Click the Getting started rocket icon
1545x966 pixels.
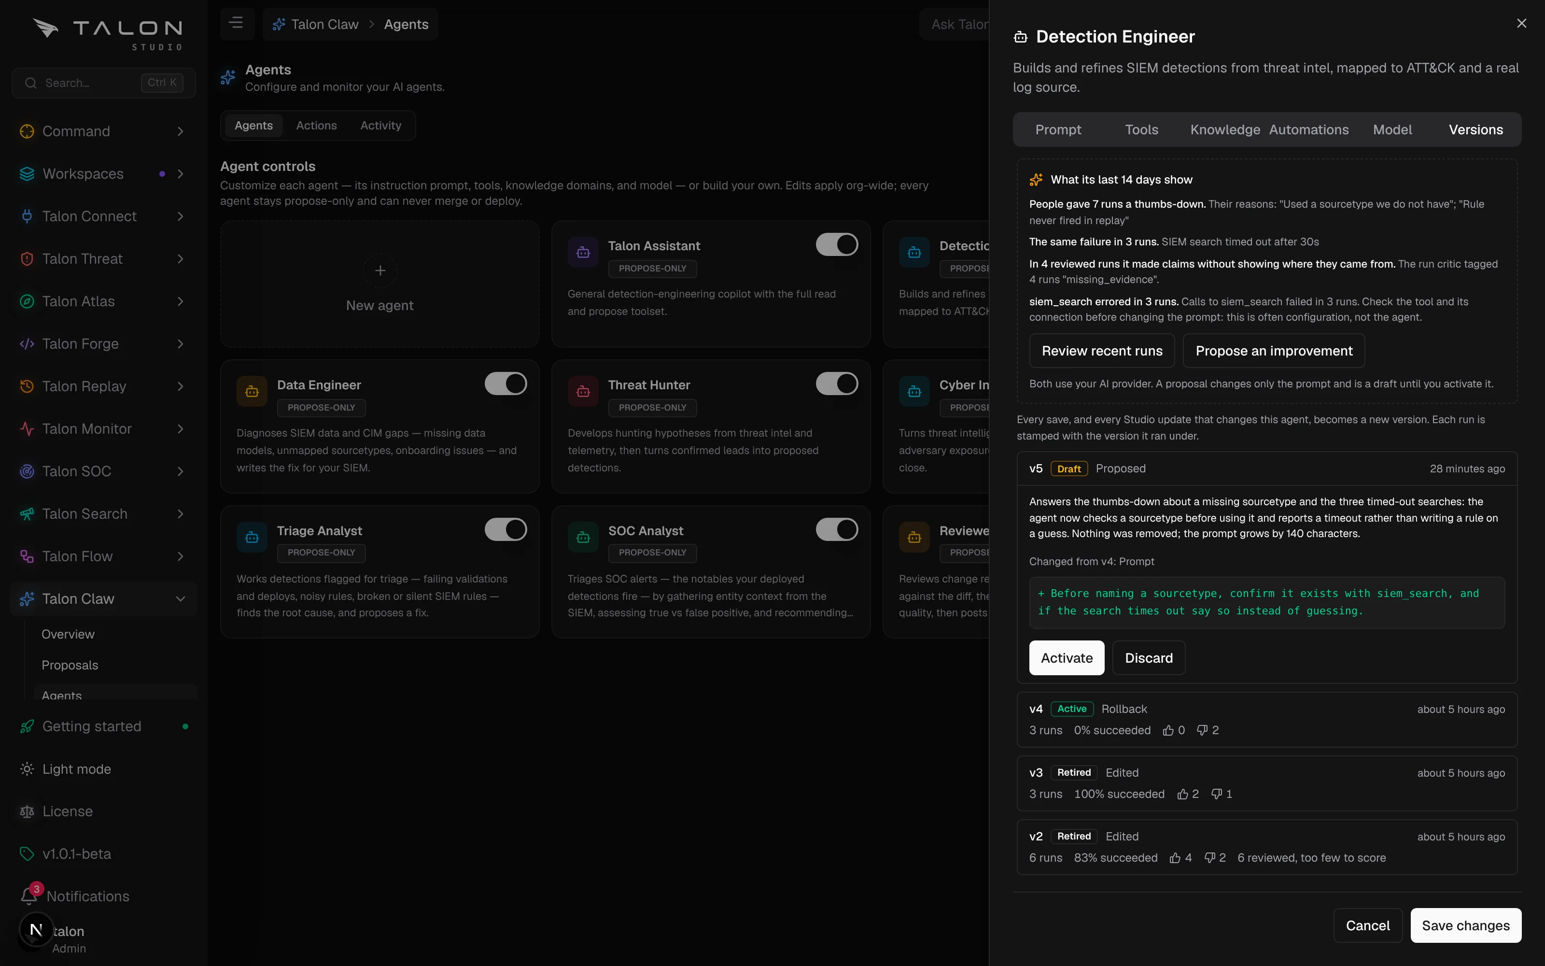pyautogui.click(x=27, y=726)
